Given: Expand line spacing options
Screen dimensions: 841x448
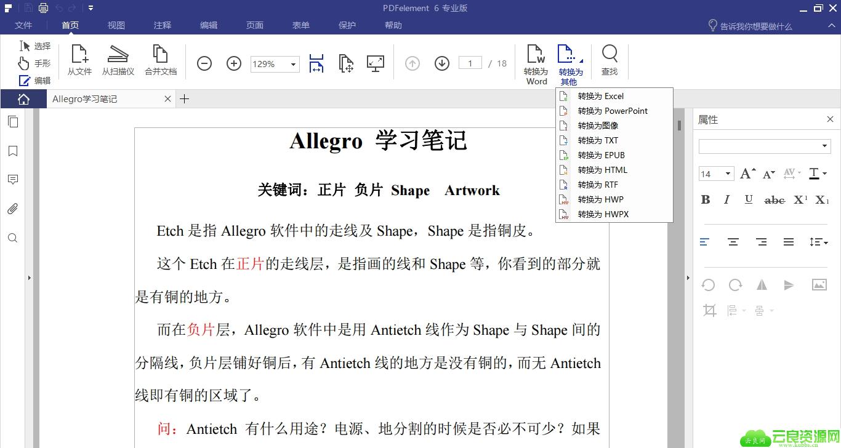Looking at the screenshot, I should click(819, 242).
